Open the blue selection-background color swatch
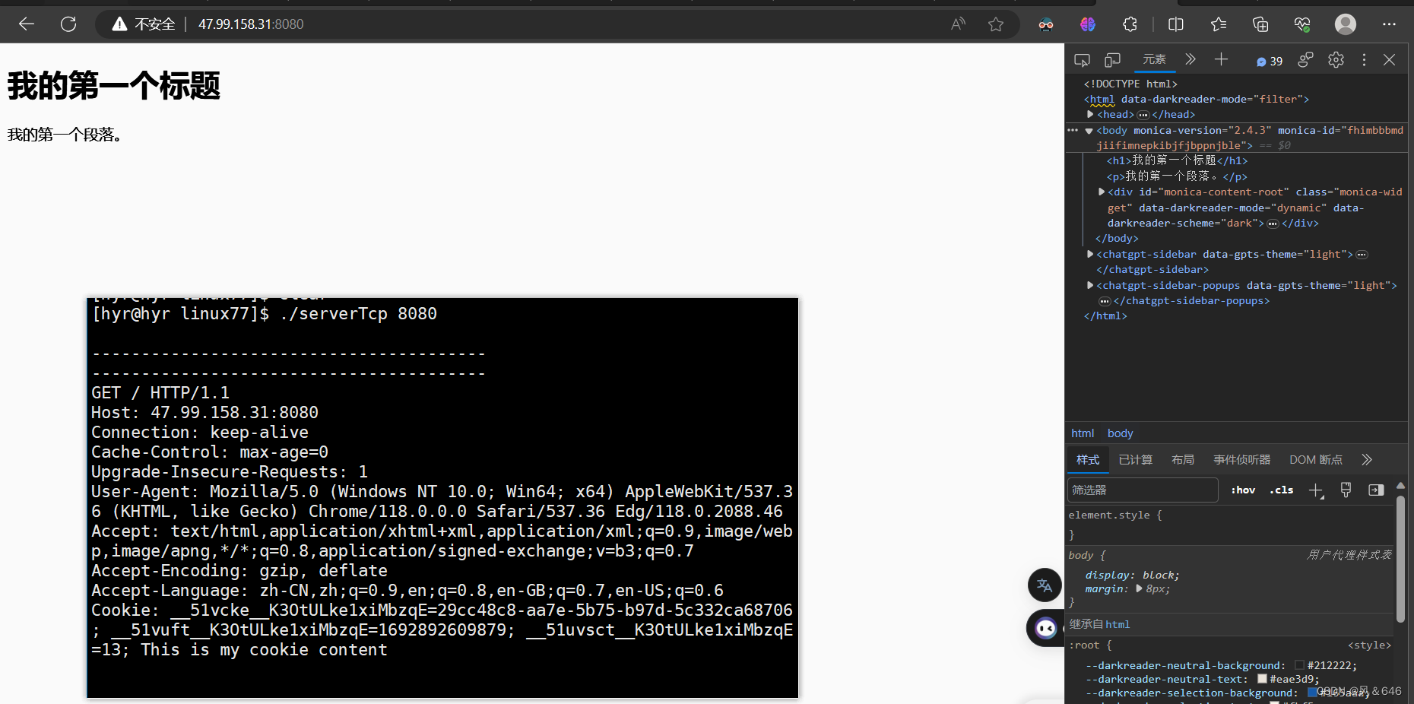The width and height of the screenshot is (1414, 704). tap(1312, 693)
